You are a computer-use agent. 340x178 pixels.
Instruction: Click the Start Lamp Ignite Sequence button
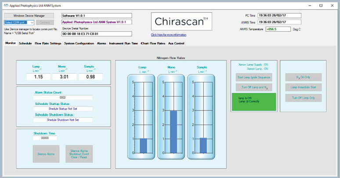254,77
